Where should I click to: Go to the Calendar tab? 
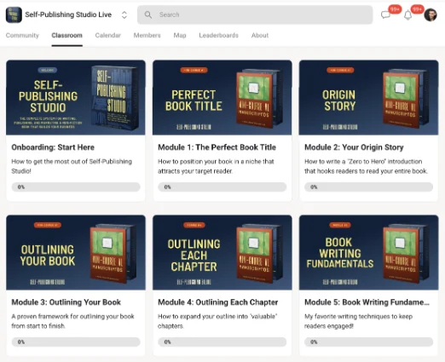pos(108,36)
